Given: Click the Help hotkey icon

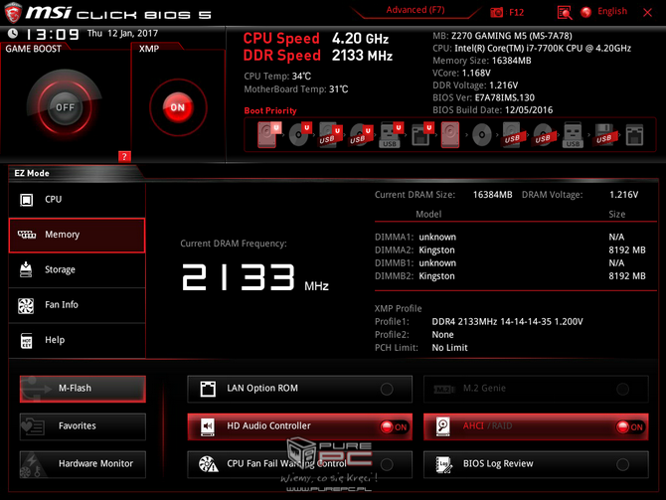Looking at the screenshot, I should 26,340.
